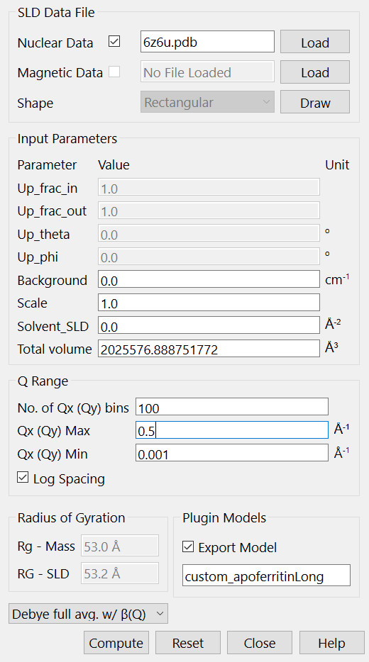Reset all parameters
Screen dimensions: 369x662
188,643
